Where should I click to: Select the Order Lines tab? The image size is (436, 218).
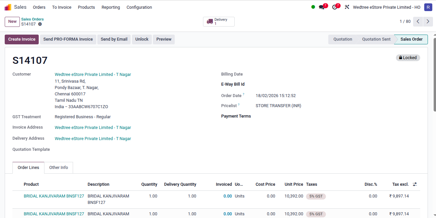pyautogui.click(x=28, y=168)
